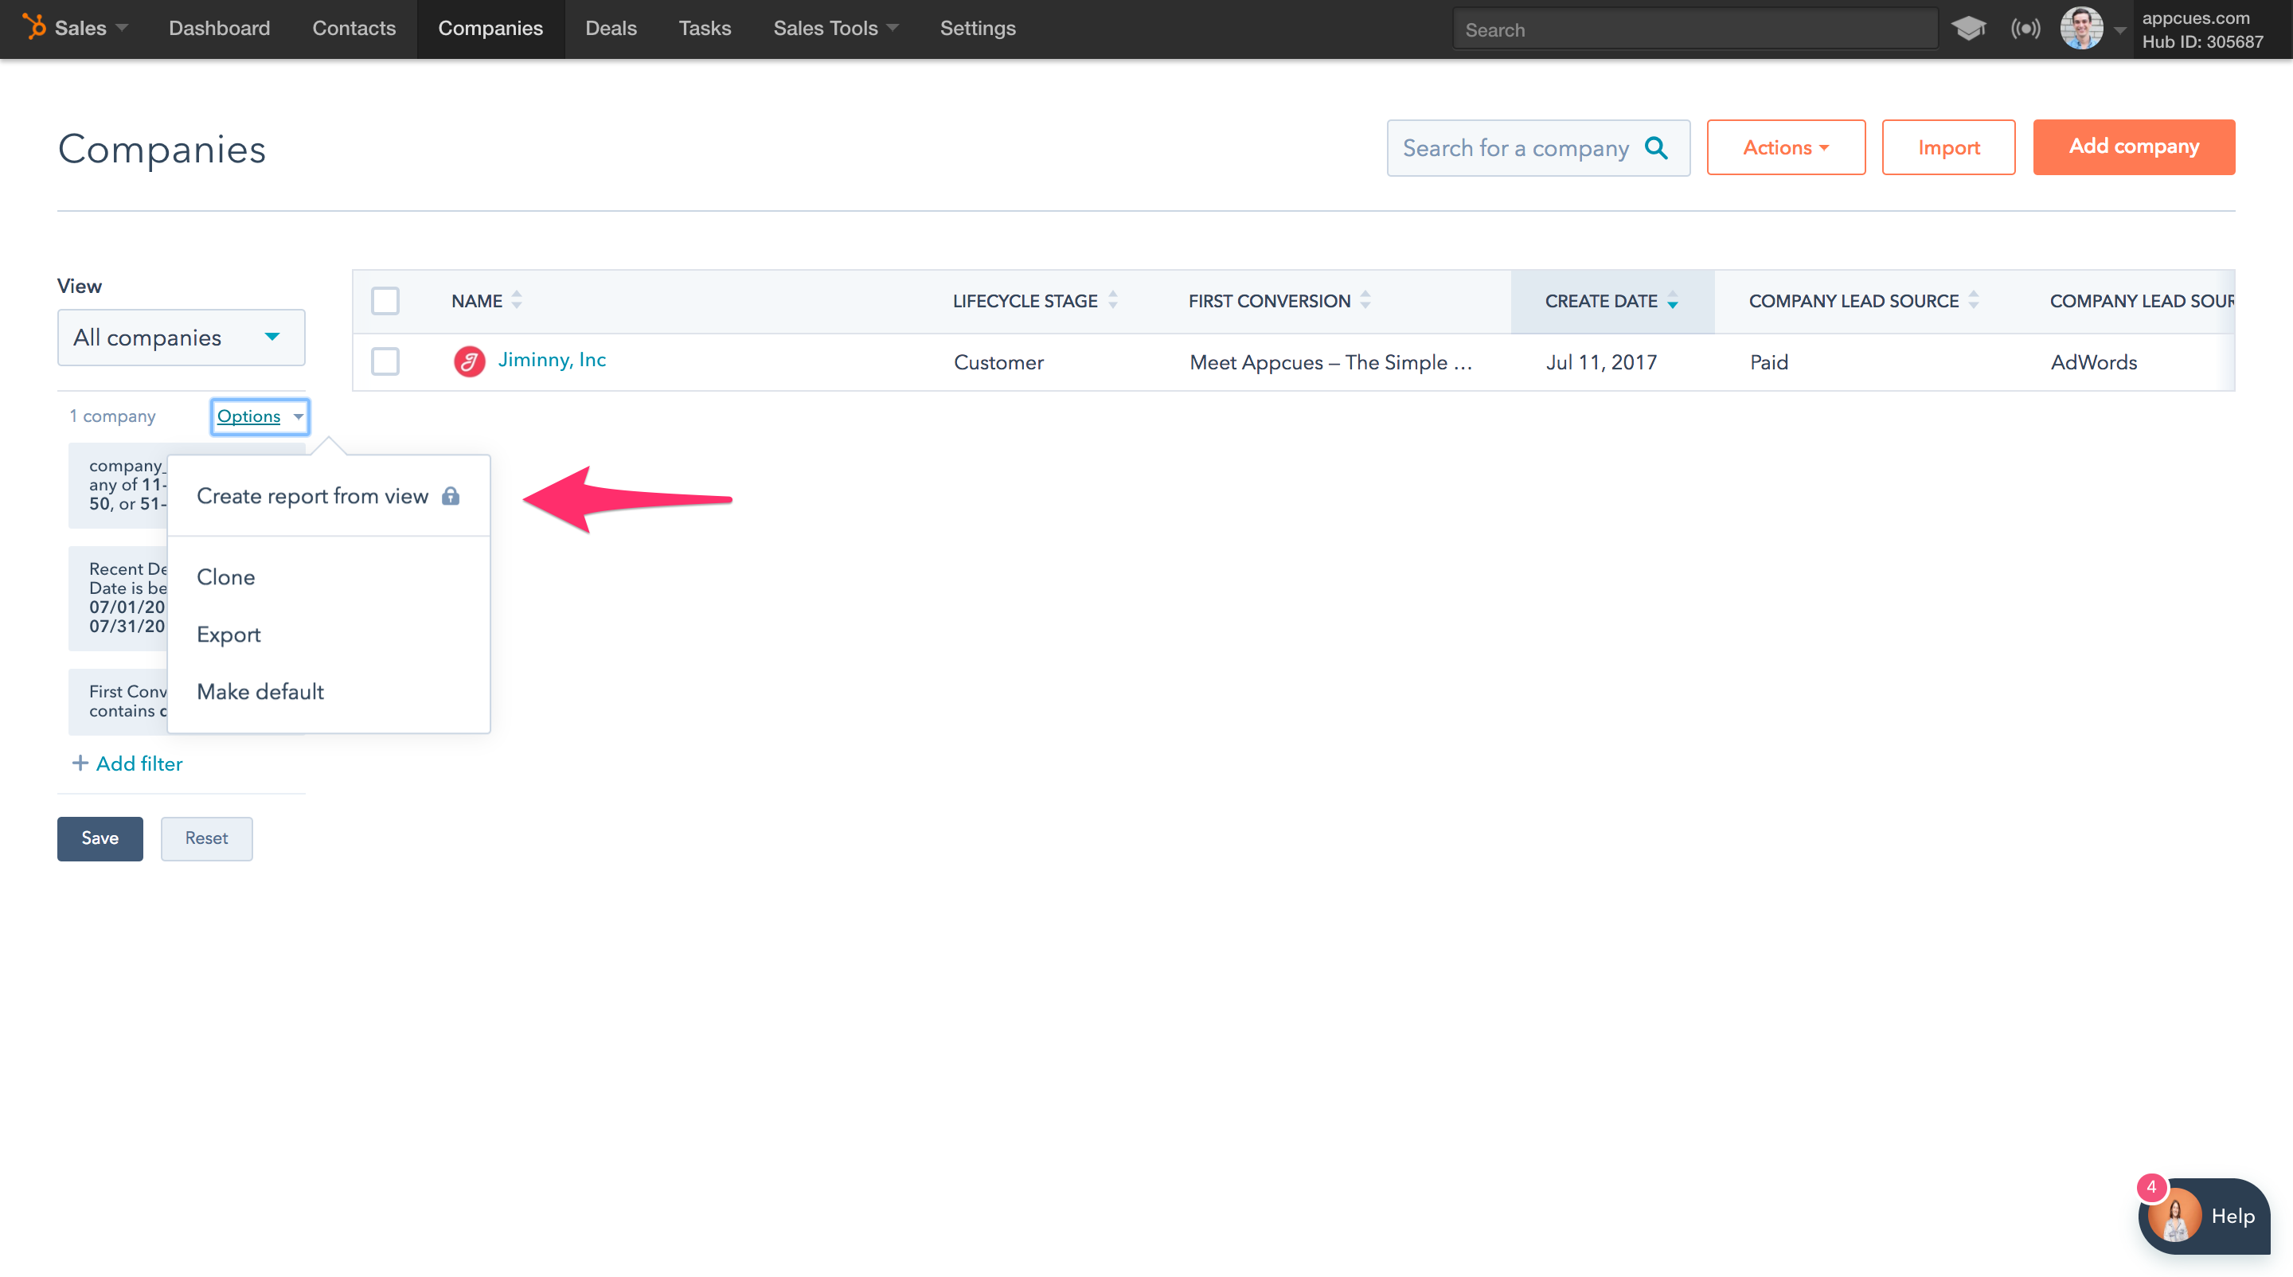Expand the Sales Tools menu
Screen dimensions: 2293x1277
[836, 28]
